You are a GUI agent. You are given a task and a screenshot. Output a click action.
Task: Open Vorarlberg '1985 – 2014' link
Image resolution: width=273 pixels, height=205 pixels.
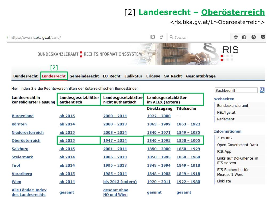pos(115,174)
